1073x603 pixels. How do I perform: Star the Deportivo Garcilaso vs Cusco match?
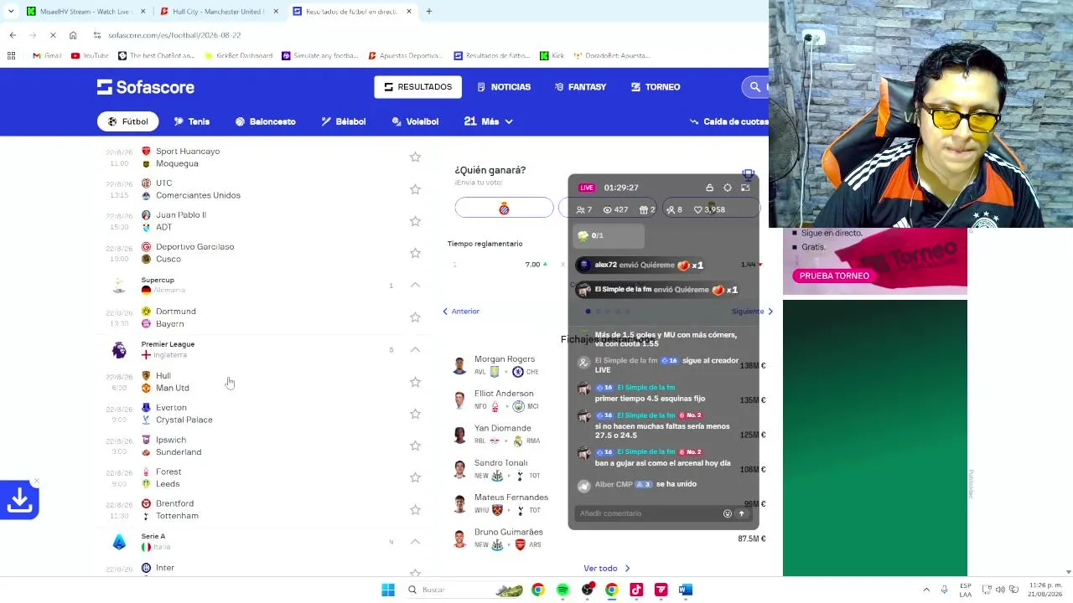point(415,253)
